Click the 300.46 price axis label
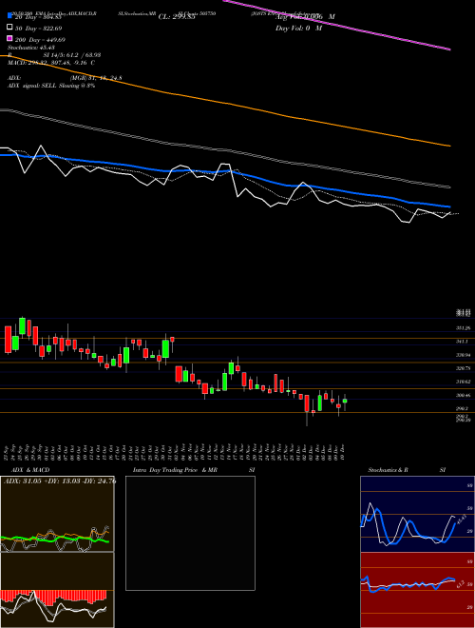This screenshot has height=628, width=475. 463,395
